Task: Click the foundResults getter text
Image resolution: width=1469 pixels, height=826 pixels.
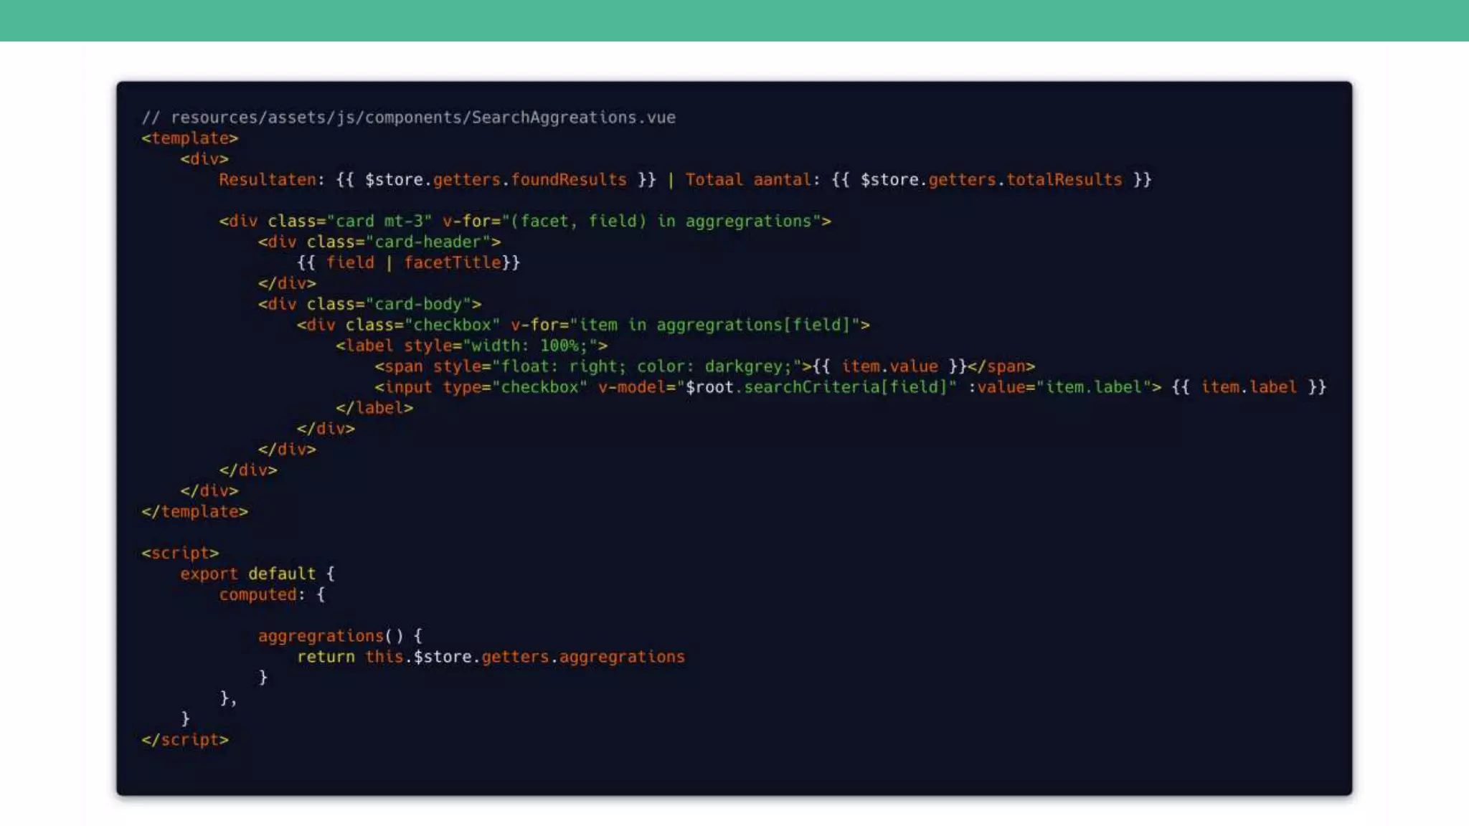Action: click(x=568, y=180)
